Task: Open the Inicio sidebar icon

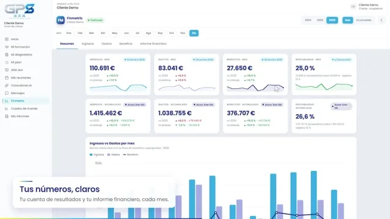Action: pos(7,39)
